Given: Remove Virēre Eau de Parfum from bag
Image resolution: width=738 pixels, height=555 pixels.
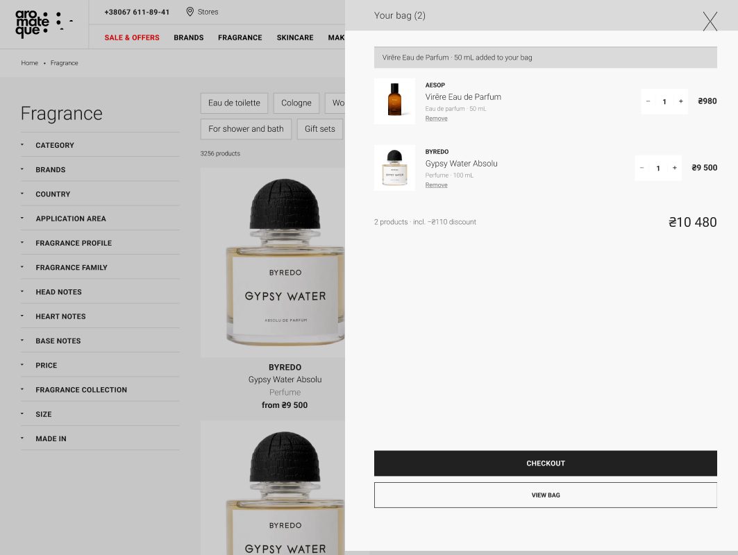Looking at the screenshot, I should 436,119.
